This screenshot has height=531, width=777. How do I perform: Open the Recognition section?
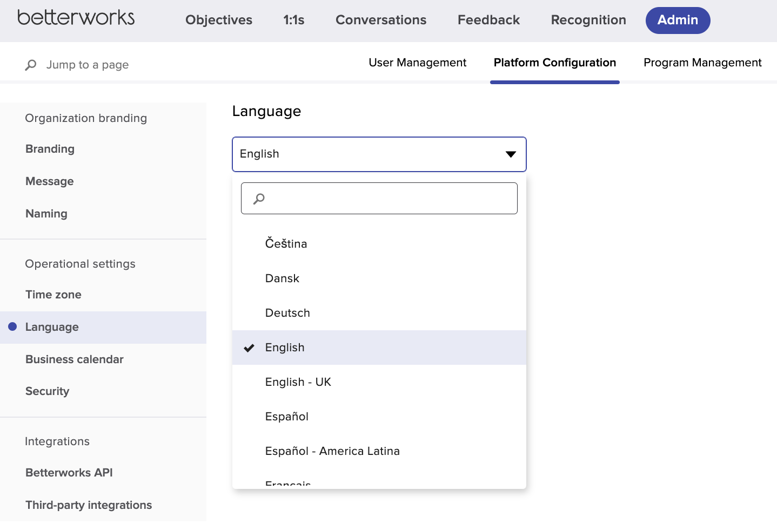(x=588, y=20)
